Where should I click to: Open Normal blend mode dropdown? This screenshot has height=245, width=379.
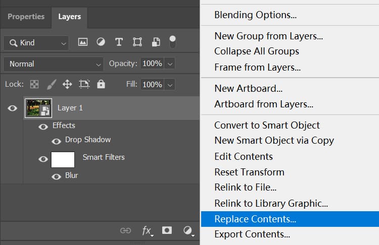point(53,64)
